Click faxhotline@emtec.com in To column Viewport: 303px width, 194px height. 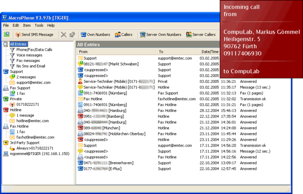[177, 99]
